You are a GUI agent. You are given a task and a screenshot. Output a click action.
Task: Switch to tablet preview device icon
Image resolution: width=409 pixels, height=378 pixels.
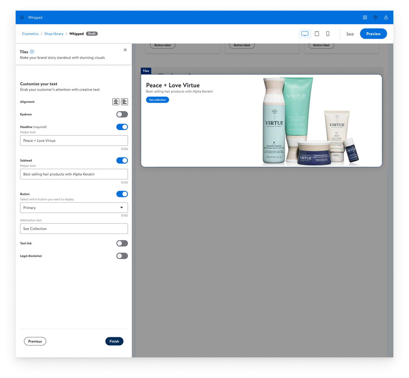(317, 34)
